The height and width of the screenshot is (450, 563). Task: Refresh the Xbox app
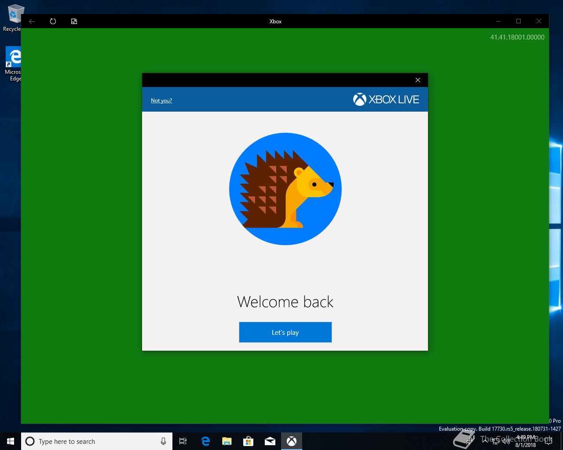[x=53, y=21]
